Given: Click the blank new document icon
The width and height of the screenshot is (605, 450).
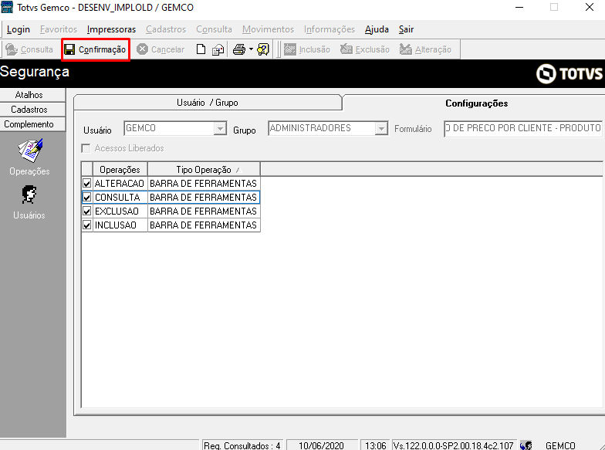Looking at the screenshot, I should pyautogui.click(x=201, y=49).
